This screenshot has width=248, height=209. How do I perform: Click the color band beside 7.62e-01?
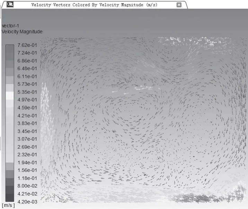point(10,49)
